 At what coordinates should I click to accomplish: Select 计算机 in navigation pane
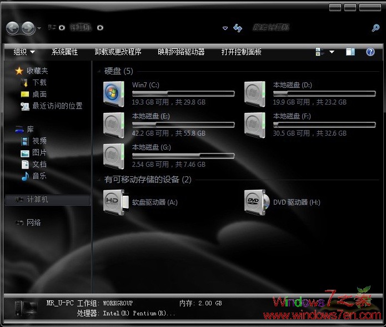(x=48, y=199)
